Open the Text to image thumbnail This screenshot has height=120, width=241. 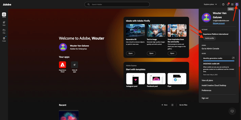point(156,30)
